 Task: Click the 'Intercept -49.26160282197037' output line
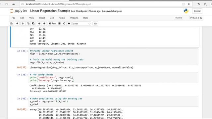tap(48, 91)
